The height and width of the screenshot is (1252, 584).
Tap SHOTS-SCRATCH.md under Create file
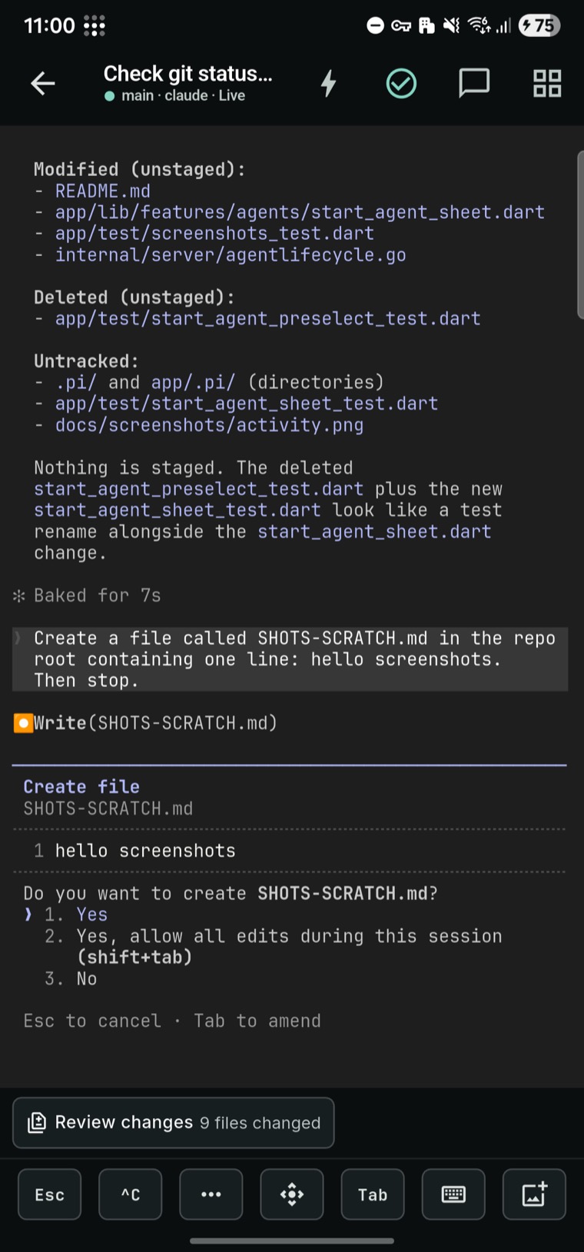click(x=108, y=809)
